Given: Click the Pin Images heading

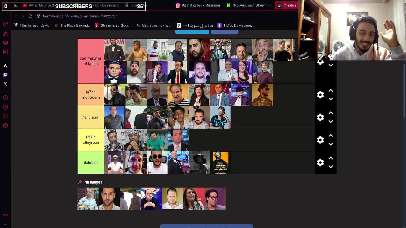Looking at the screenshot, I should click(x=93, y=182).
